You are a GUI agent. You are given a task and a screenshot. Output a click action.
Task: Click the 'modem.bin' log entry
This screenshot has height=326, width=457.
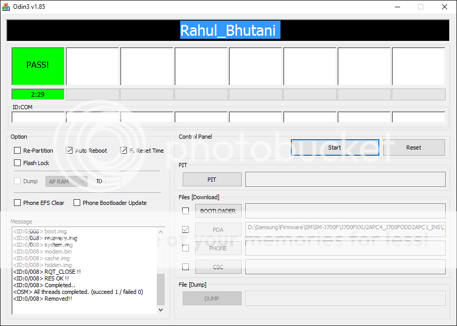[x=42, y=251]
